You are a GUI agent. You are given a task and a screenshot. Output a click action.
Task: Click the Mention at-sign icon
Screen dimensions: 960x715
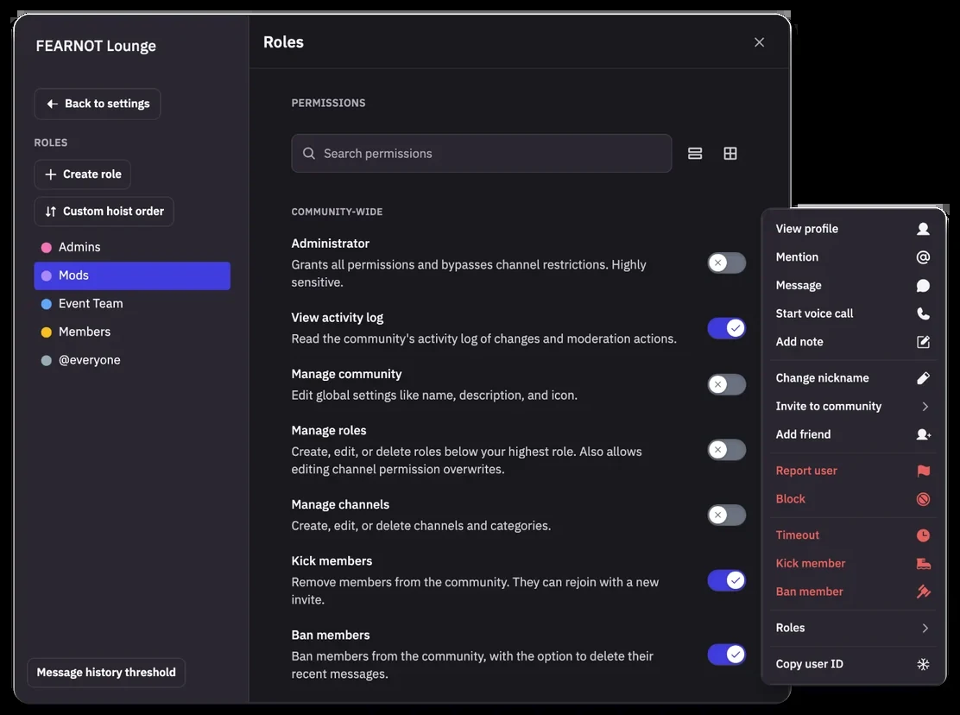[923, 257]
